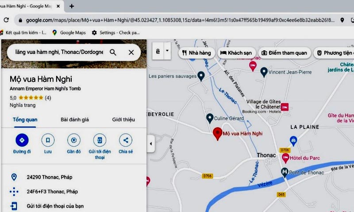354x212 pixels.
Task: Click the Đường đi directions icon
Action: pyautogui.click(x=22, y=140)
